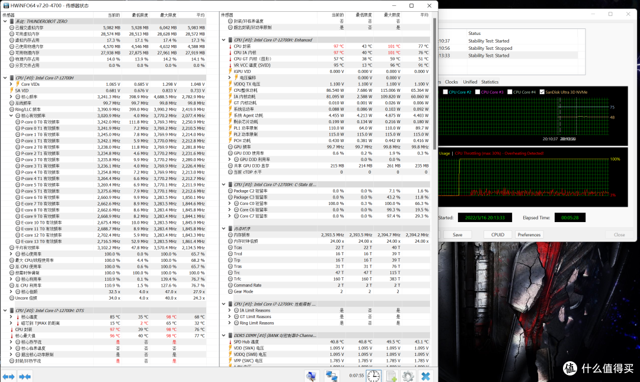Click the 最大限度 column header

click(165, 15)
